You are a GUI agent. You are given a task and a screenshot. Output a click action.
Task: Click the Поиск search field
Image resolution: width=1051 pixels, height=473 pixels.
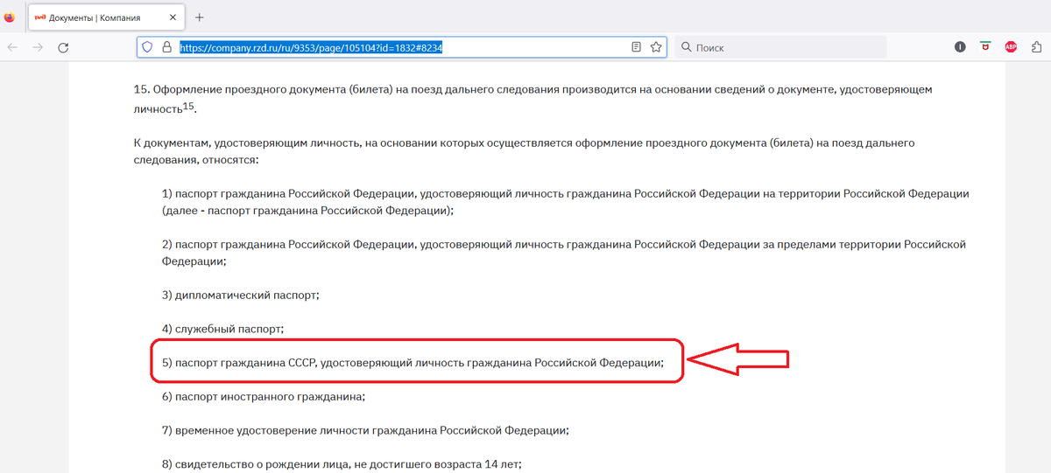780,47
